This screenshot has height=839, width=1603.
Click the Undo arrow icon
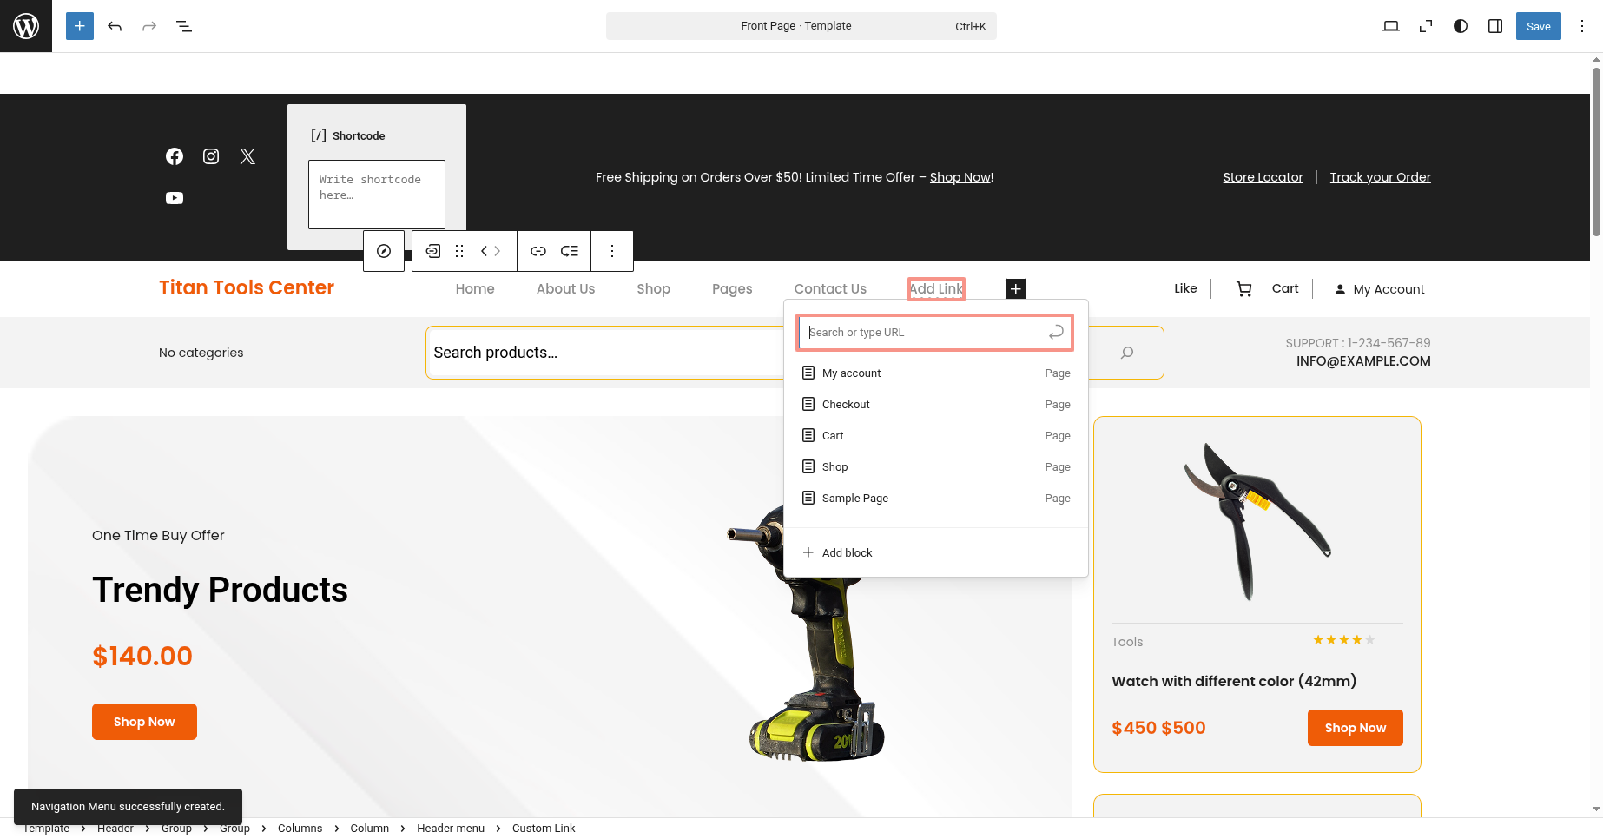(x=115, y=26)
